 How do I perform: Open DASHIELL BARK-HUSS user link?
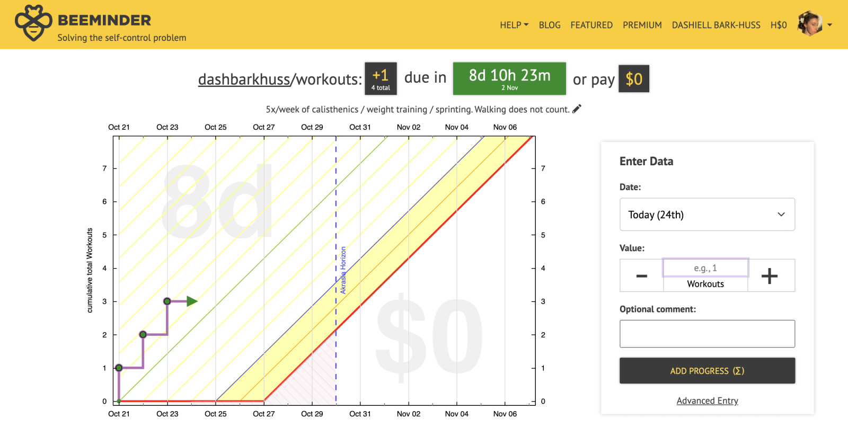coord(716,25)
